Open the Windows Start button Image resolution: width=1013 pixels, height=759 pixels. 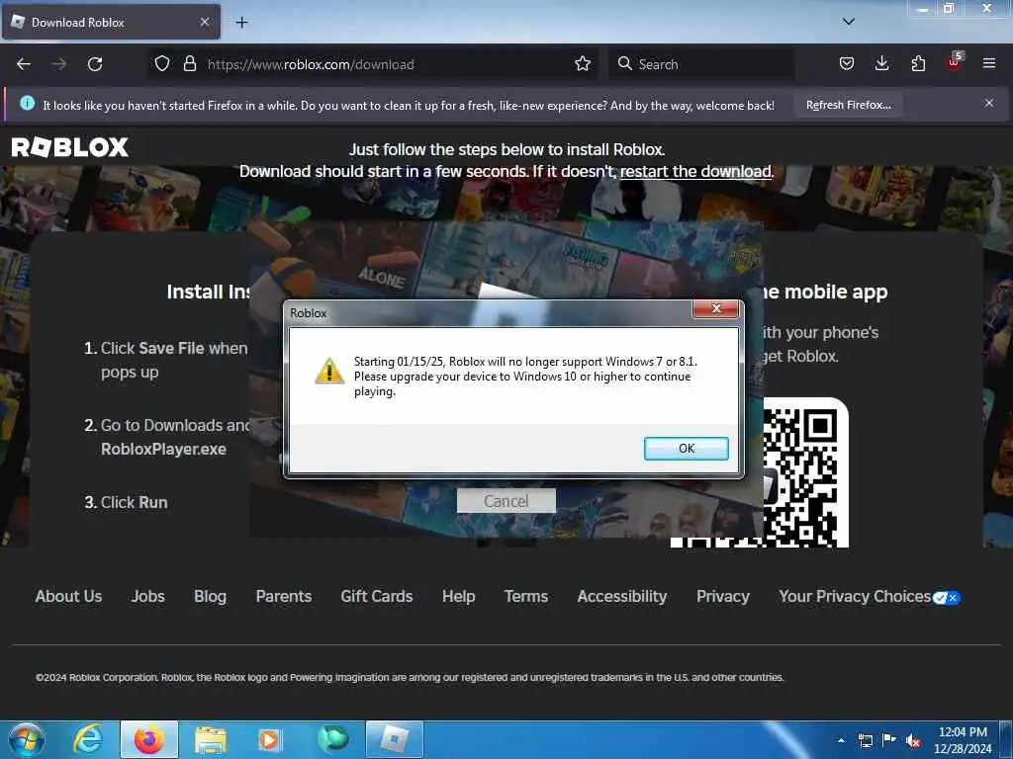(26, 739)
